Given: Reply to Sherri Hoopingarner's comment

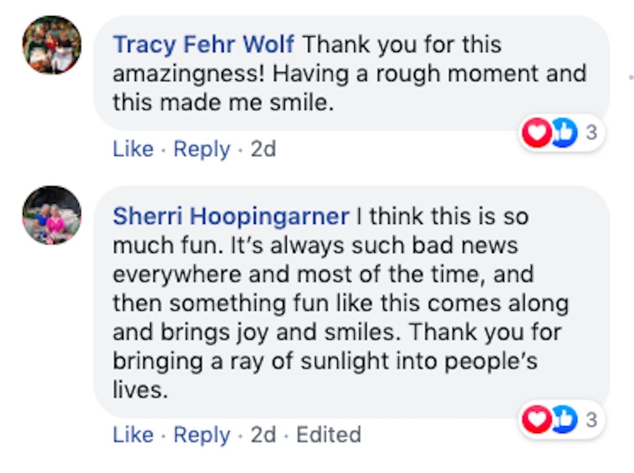Looking at the screenshot, I should pos(201,435).
